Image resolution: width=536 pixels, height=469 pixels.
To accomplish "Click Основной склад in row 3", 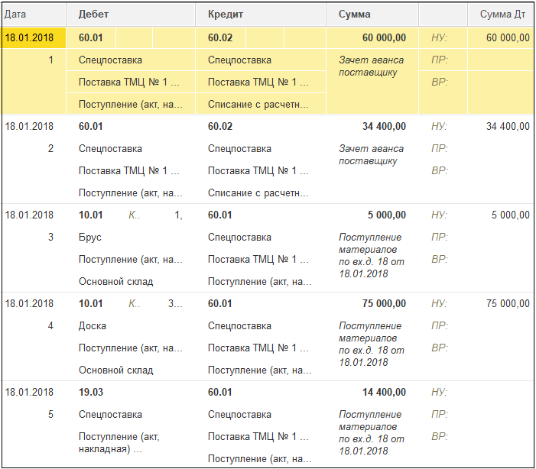I will pos(116,281).
